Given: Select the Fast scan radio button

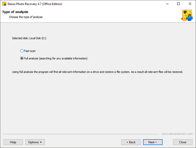Looking at the screenshot, I should 22,51.
